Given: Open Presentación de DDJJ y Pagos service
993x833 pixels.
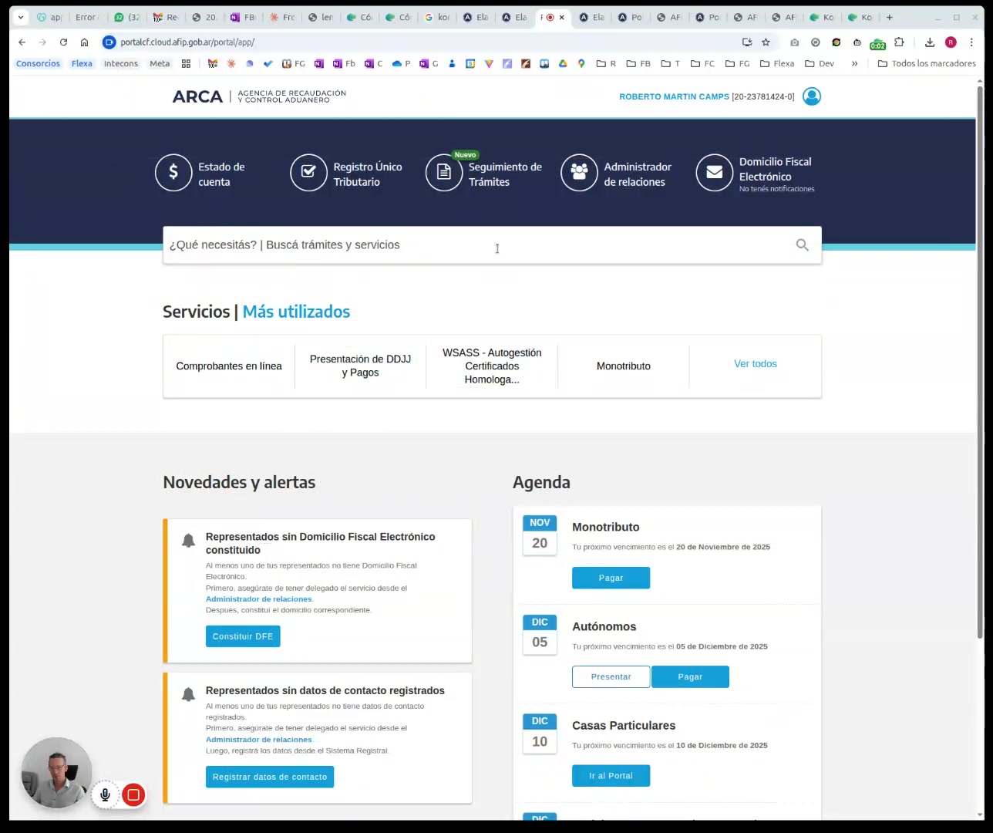Looking at the screenshot, I should (361, 366).
